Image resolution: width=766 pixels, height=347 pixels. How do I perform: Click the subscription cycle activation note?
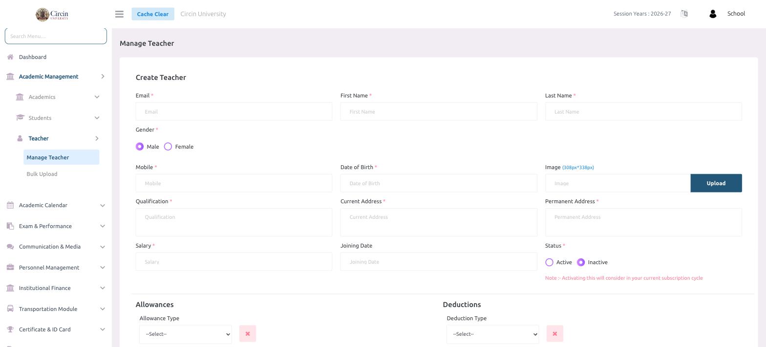point(624,278)
